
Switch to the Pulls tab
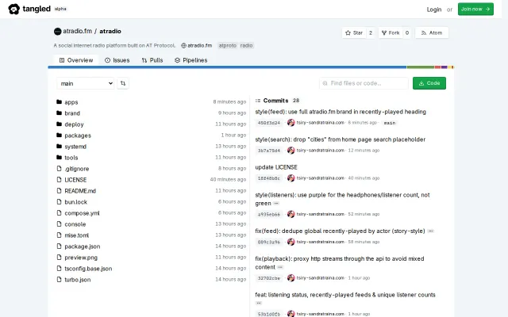(152, 60)
